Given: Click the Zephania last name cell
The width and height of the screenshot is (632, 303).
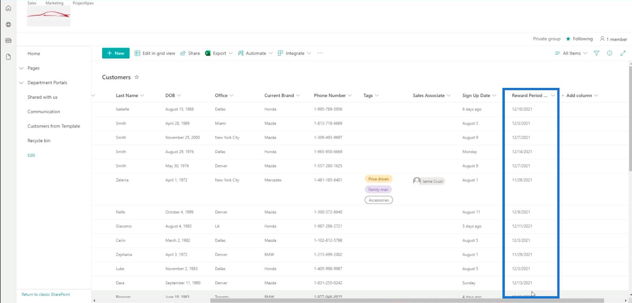Looking at the screenshot, I should [x=124, y=254].
